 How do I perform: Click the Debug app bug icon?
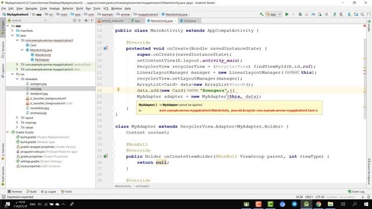click(x=300, y=14)
